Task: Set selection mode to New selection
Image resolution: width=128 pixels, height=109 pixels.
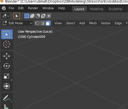Action: (x=27, y=16)
